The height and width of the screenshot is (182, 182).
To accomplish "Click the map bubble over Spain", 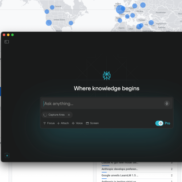I will (x=120, y=20).
